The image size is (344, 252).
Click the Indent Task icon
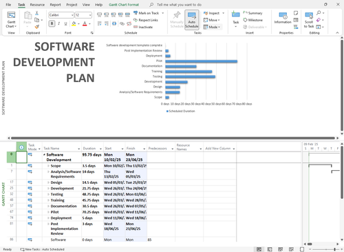point(107,23)
